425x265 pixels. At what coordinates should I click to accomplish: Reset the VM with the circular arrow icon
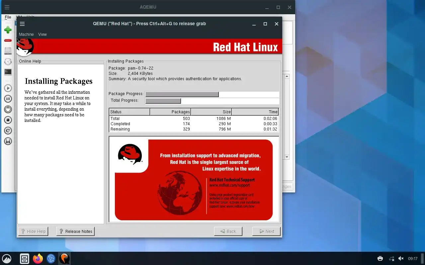(8, 131)
